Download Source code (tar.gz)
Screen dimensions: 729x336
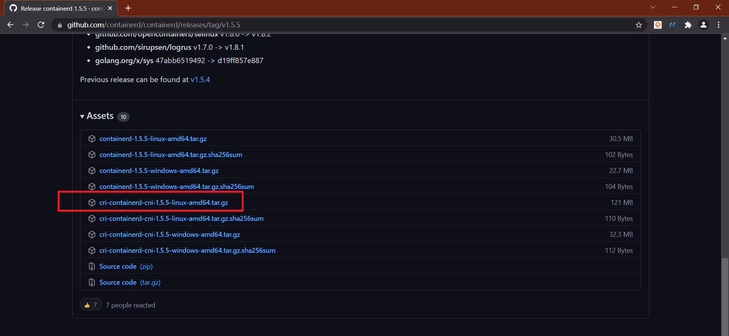point(130,282)
